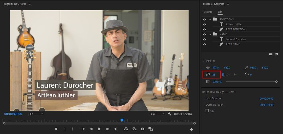Screen dimensions: 283x134
Task: Toggle visibility of Laurent Durocher layer
Action: pos(204,39)
